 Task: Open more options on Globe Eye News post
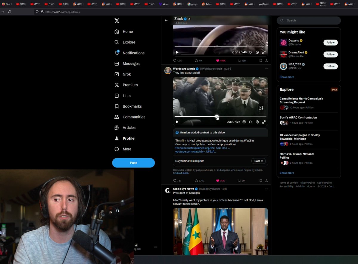click(x=266, y=189)
